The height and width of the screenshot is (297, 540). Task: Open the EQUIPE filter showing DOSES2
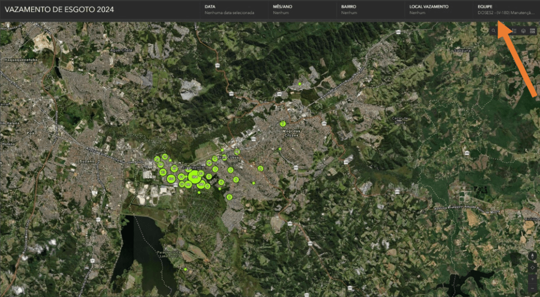pos(505,9)
